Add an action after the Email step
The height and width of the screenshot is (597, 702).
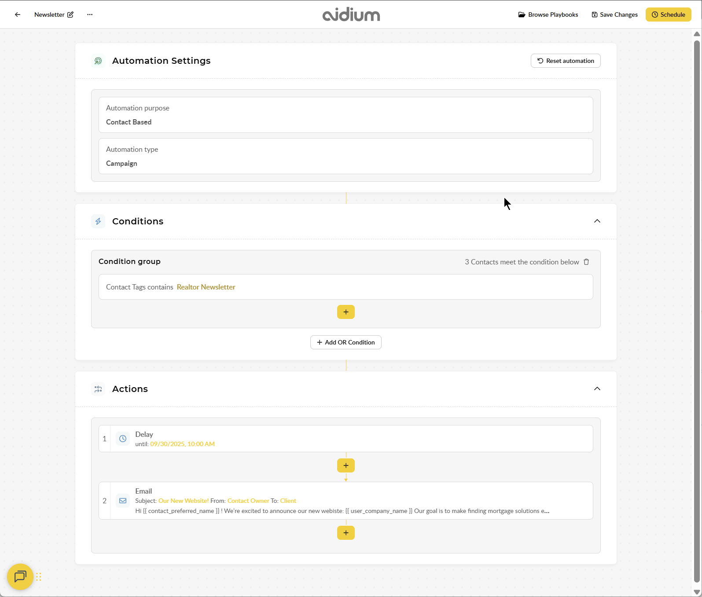(346, 533)
